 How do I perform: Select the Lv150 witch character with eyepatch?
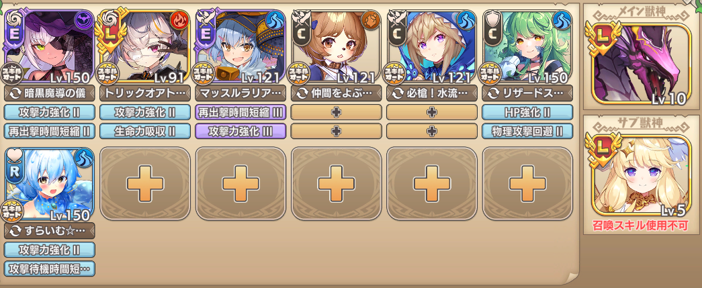(x=49, y=46)
